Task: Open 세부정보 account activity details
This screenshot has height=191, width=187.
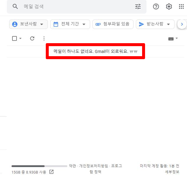Action: [172, 172]
